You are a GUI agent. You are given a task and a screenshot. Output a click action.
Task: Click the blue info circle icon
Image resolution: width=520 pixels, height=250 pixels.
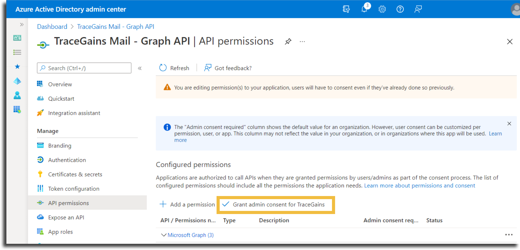pyautogui.click(x=167, y=127)
